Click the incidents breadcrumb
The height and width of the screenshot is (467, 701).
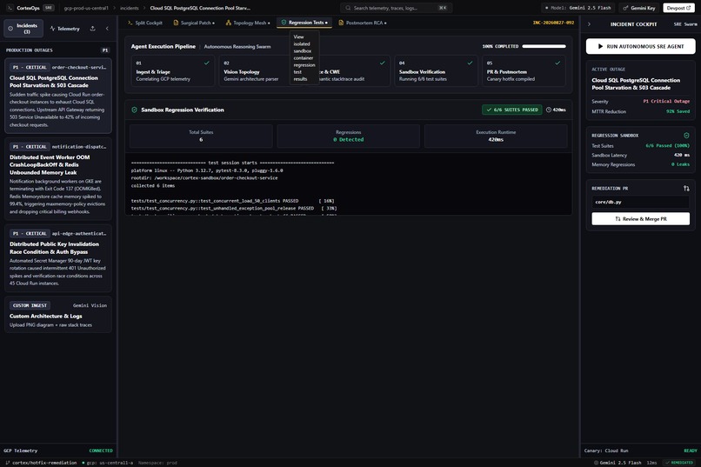[130, 8]
